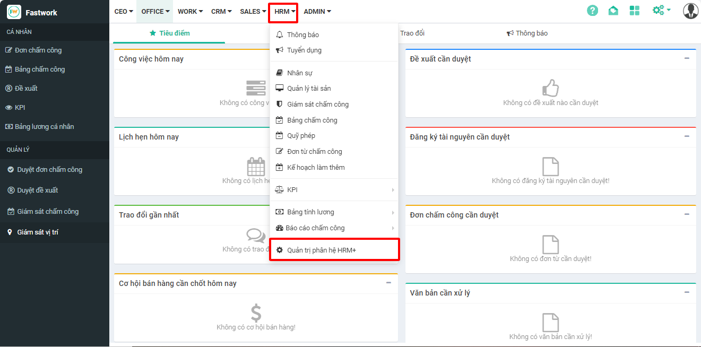
Task: Open the CRM dropdown menu
Action: [221, 12]
